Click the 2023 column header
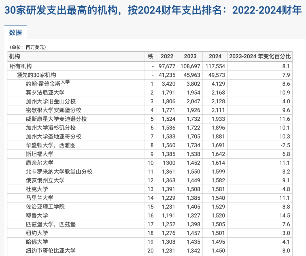306x256 pixels. 190,56
